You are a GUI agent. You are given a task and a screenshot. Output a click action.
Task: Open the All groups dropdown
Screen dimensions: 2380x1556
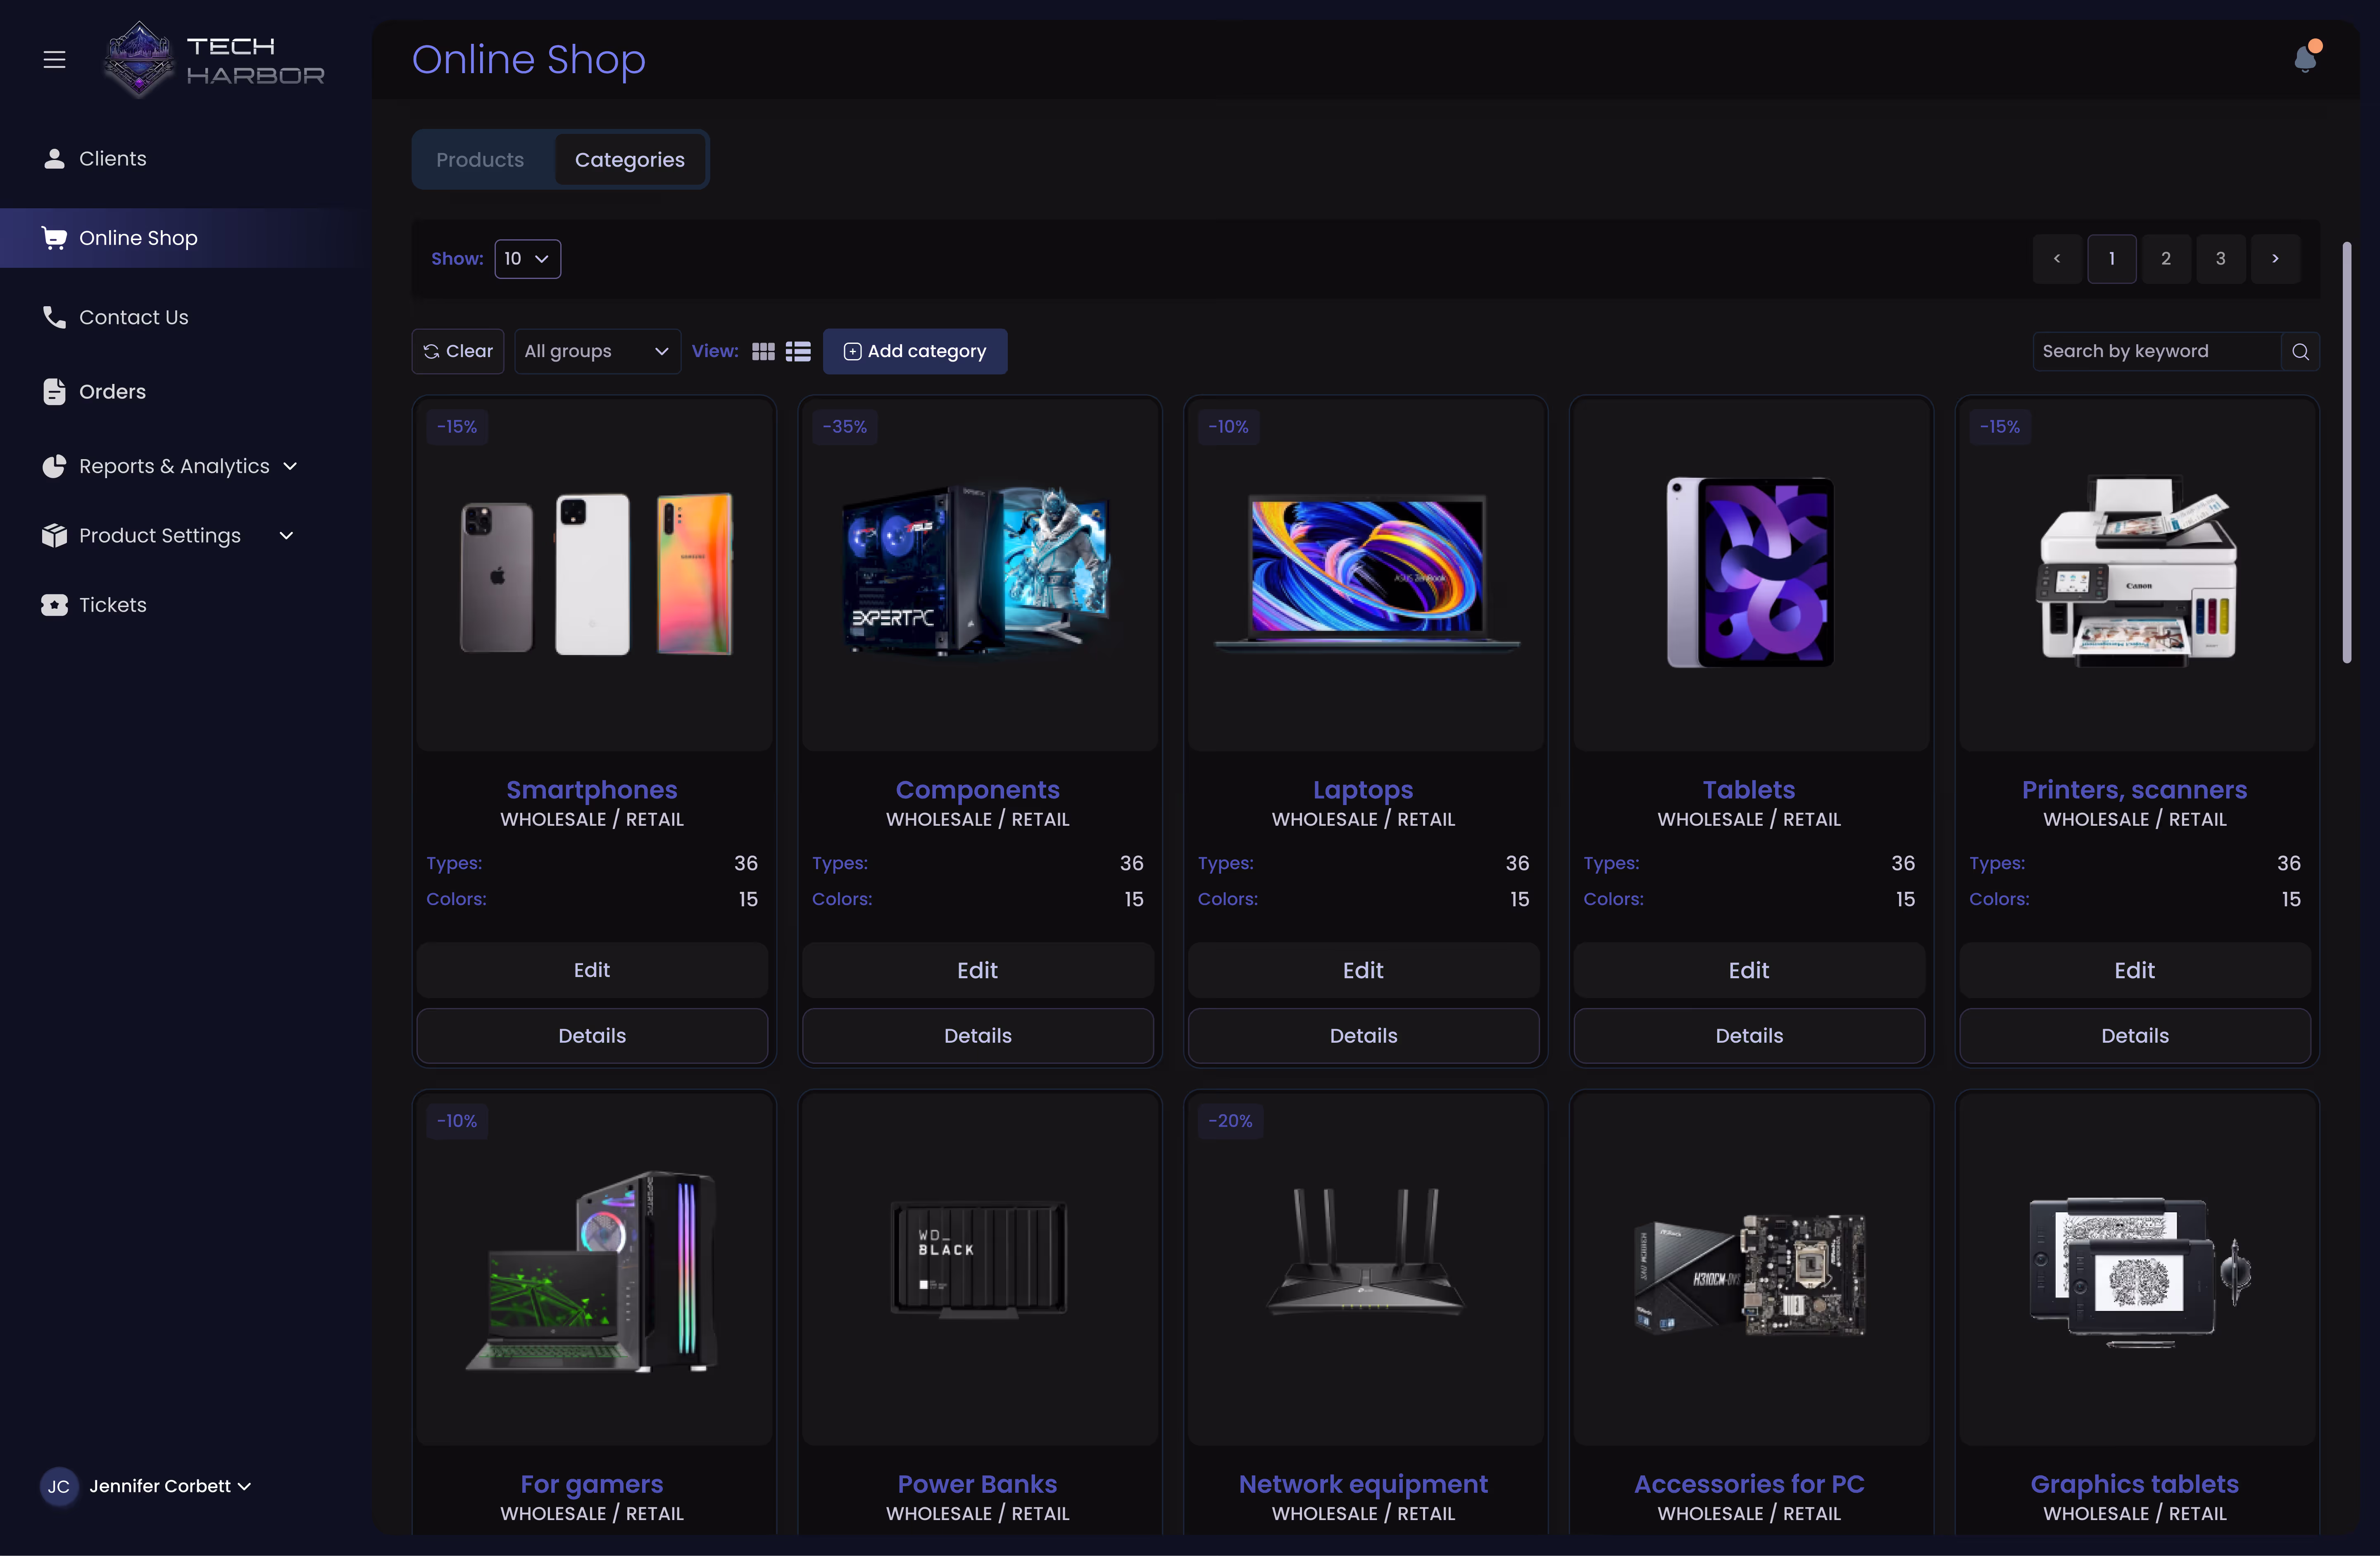coord(597,352)
